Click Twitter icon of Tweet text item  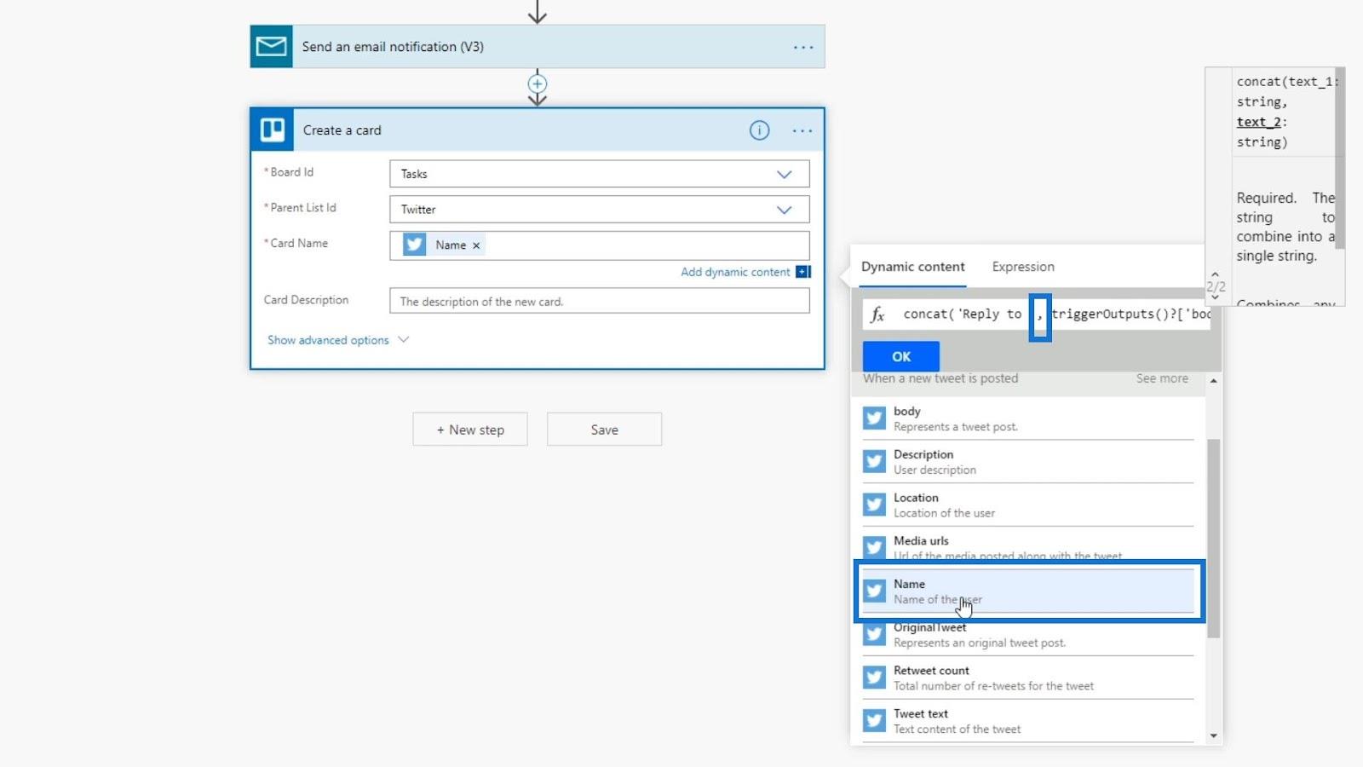pos(874,721)
